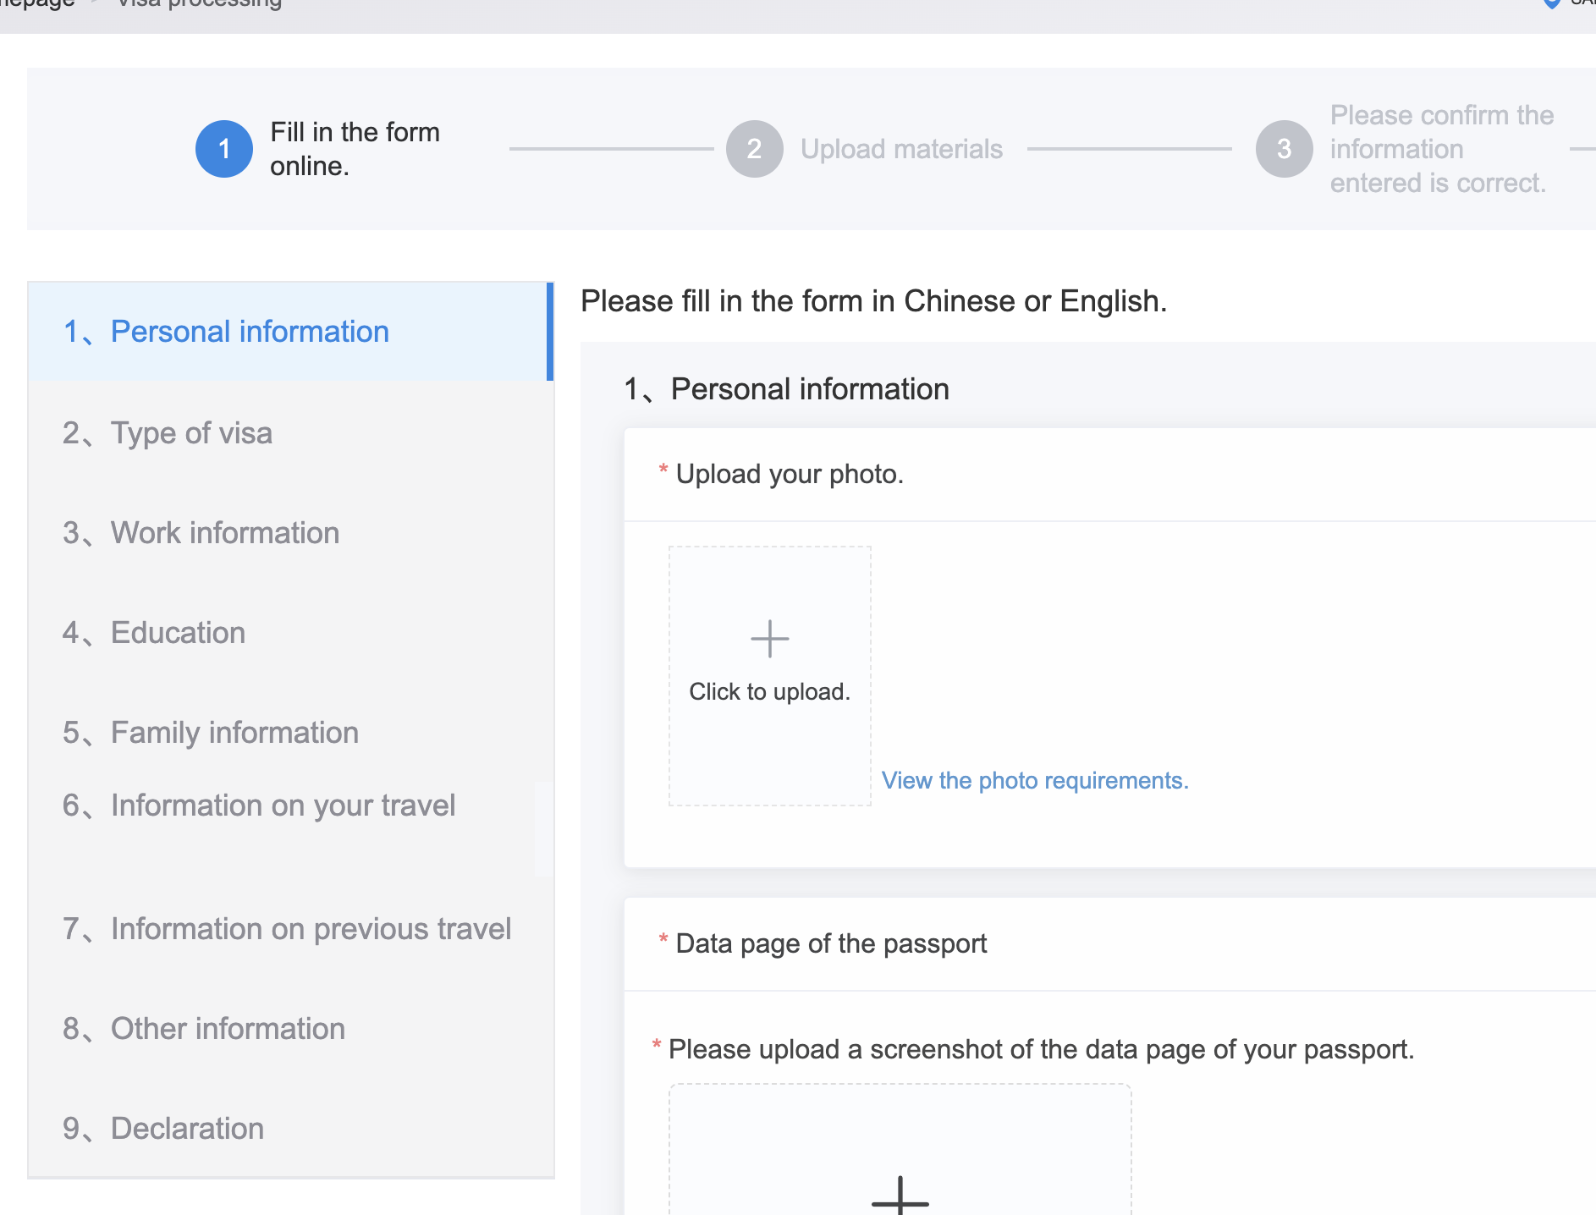Click the Fill in the form online label
This screenshot has width=1596, height=1215.
pos(355,149)
